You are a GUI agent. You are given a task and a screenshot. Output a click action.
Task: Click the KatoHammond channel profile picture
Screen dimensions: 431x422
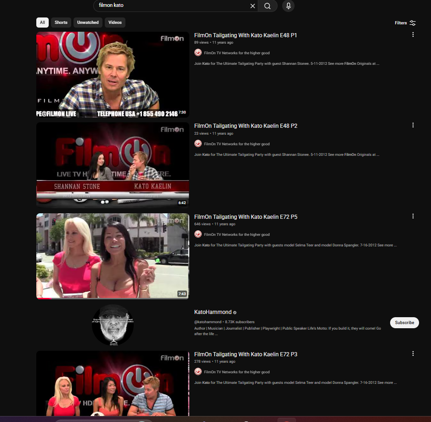113,324
